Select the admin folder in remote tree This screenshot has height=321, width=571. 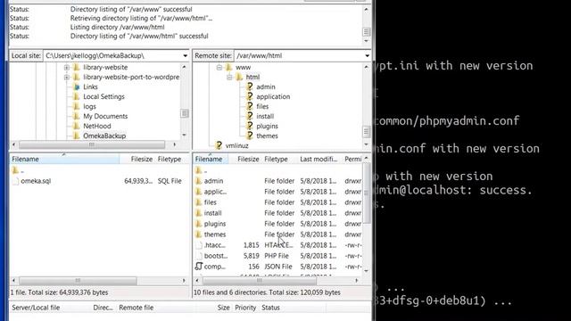point(266,87)
